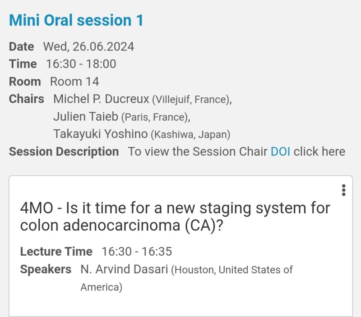Select chair Julien Taieb name
The height and width of the screenshot is (317, 361).
click(86, 117)
